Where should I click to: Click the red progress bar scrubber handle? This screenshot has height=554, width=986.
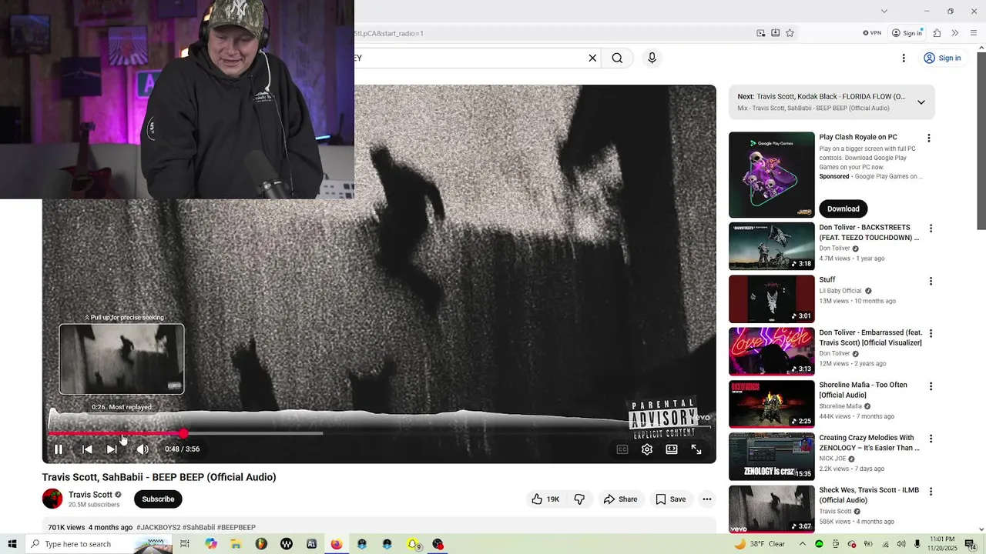pos(183,434)
